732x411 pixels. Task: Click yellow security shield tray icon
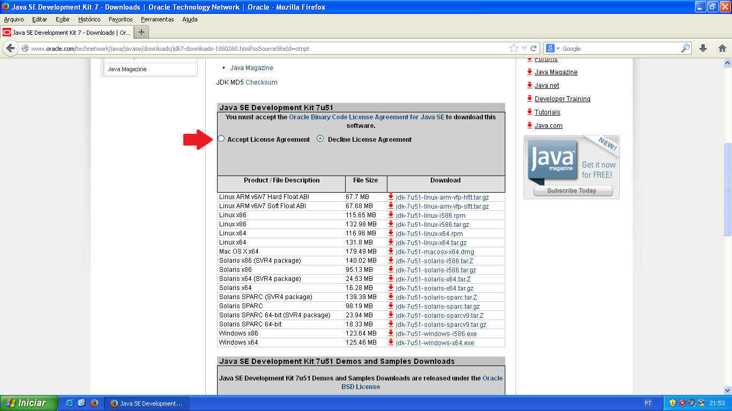point(673,403)
